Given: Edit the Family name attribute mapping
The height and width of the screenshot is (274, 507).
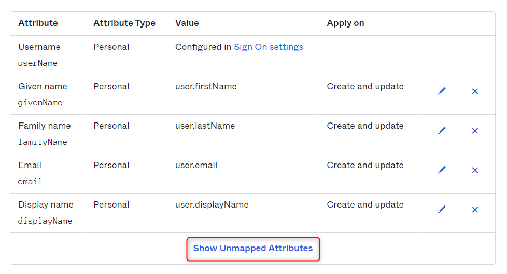Looking at the screenshot, I should (x=442, y=131).
